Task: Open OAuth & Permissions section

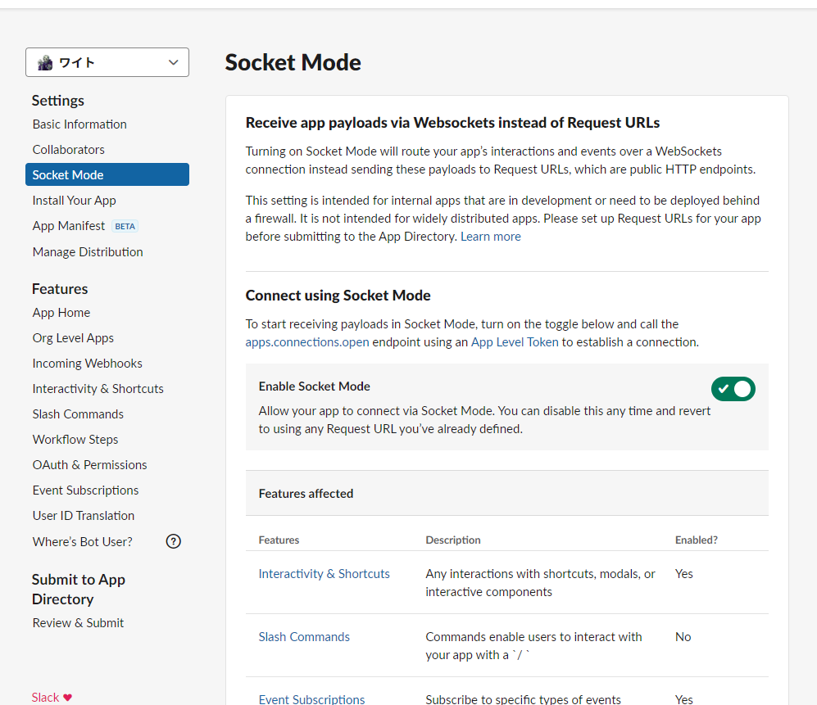Action: [90, 465]
